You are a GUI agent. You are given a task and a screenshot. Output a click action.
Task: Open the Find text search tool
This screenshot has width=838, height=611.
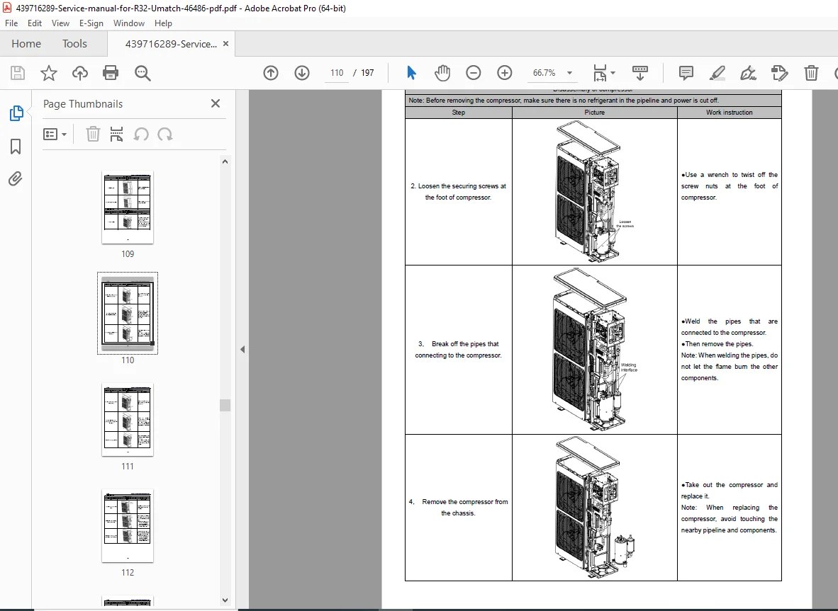click(143, 73)
